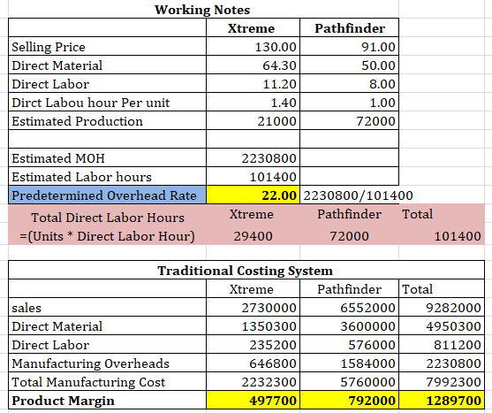Select 101400 total in the pink section
Screen dimensions: 492x413
point(458,236)
